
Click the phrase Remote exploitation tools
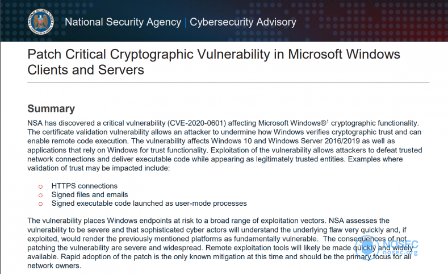[238, 248]
